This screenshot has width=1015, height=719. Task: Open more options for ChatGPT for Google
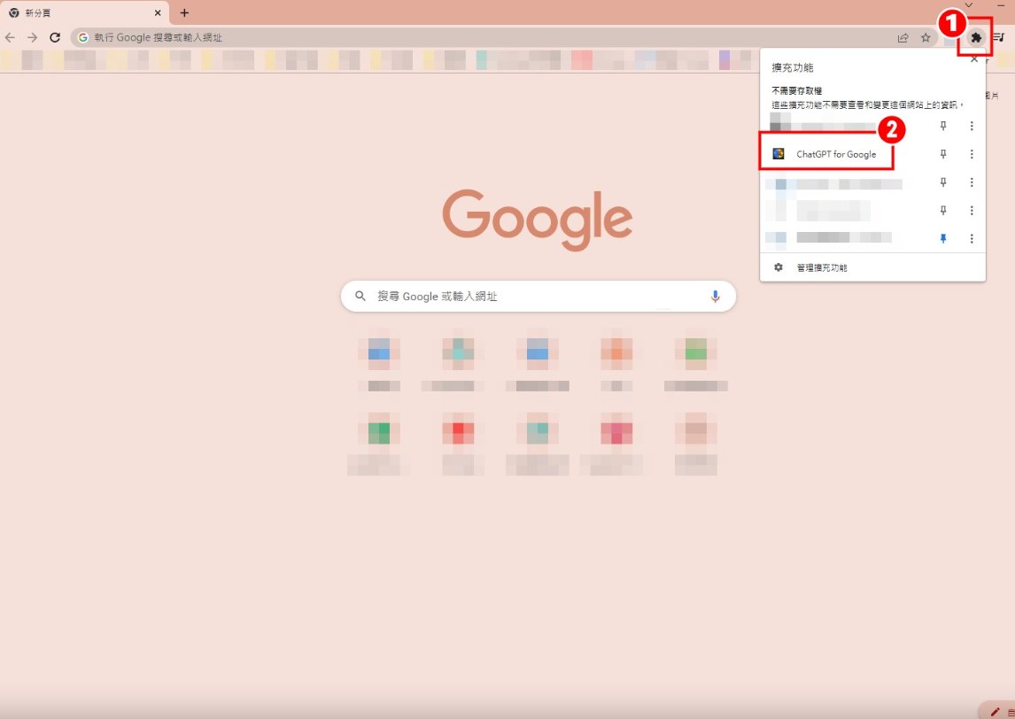point(972,154)
